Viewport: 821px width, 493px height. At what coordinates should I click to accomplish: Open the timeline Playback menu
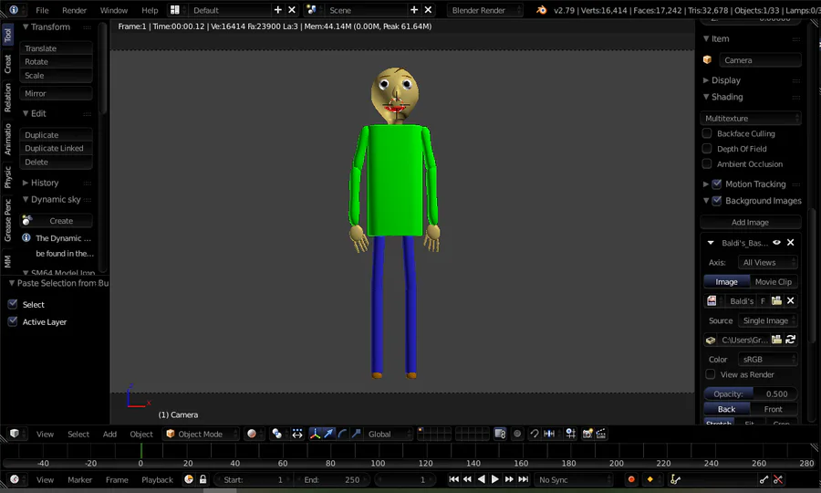click(157, 479)
